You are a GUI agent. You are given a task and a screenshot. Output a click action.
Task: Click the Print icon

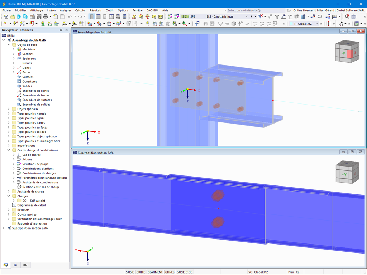(x=46, y=16)
